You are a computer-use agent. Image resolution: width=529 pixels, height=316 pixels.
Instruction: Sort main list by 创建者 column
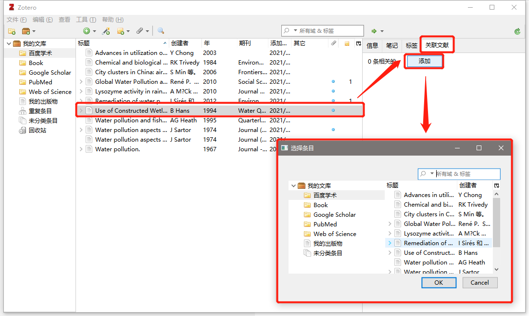pyautogui.click(x=185, y=43)
